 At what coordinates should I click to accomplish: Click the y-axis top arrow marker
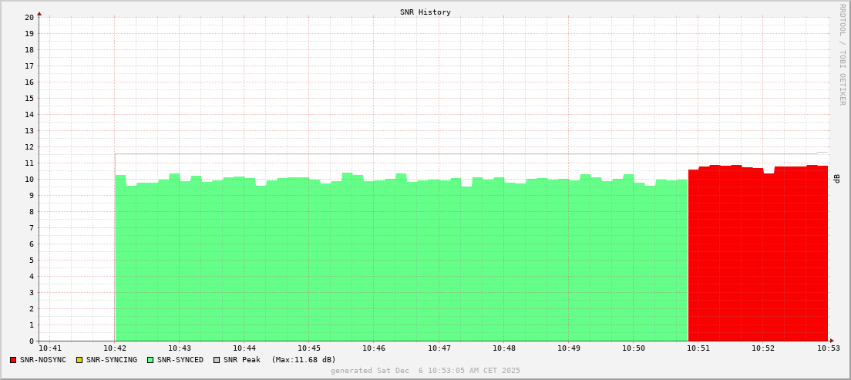tap(39, 13)
